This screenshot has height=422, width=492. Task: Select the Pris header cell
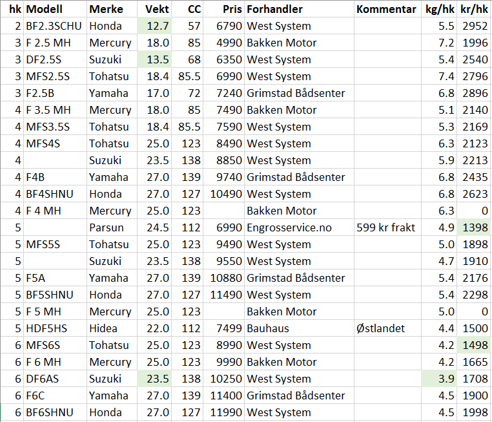pos(223,9)
